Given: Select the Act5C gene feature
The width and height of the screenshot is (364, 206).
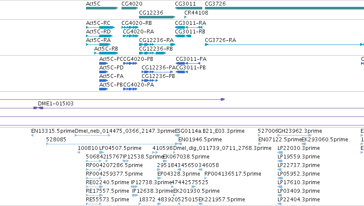Looking at the screenshot, I should (x=102, y=8).
